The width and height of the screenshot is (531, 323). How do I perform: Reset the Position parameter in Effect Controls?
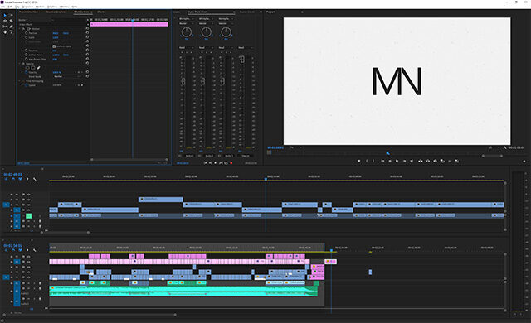coord(87,33)
